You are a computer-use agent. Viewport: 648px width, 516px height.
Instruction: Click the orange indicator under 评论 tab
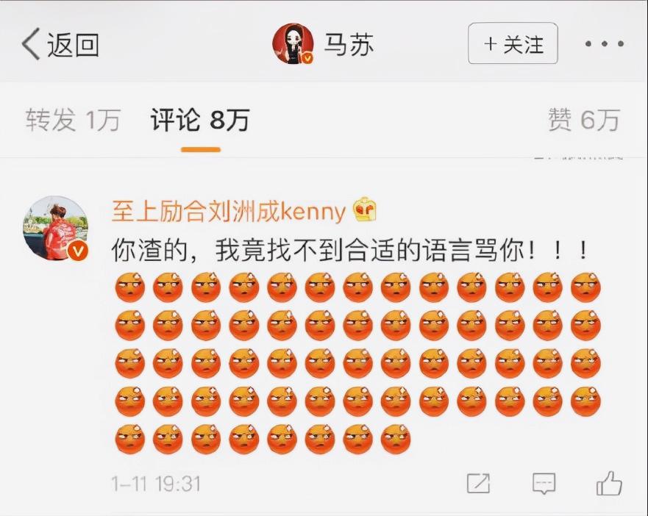tap(201, 149)
